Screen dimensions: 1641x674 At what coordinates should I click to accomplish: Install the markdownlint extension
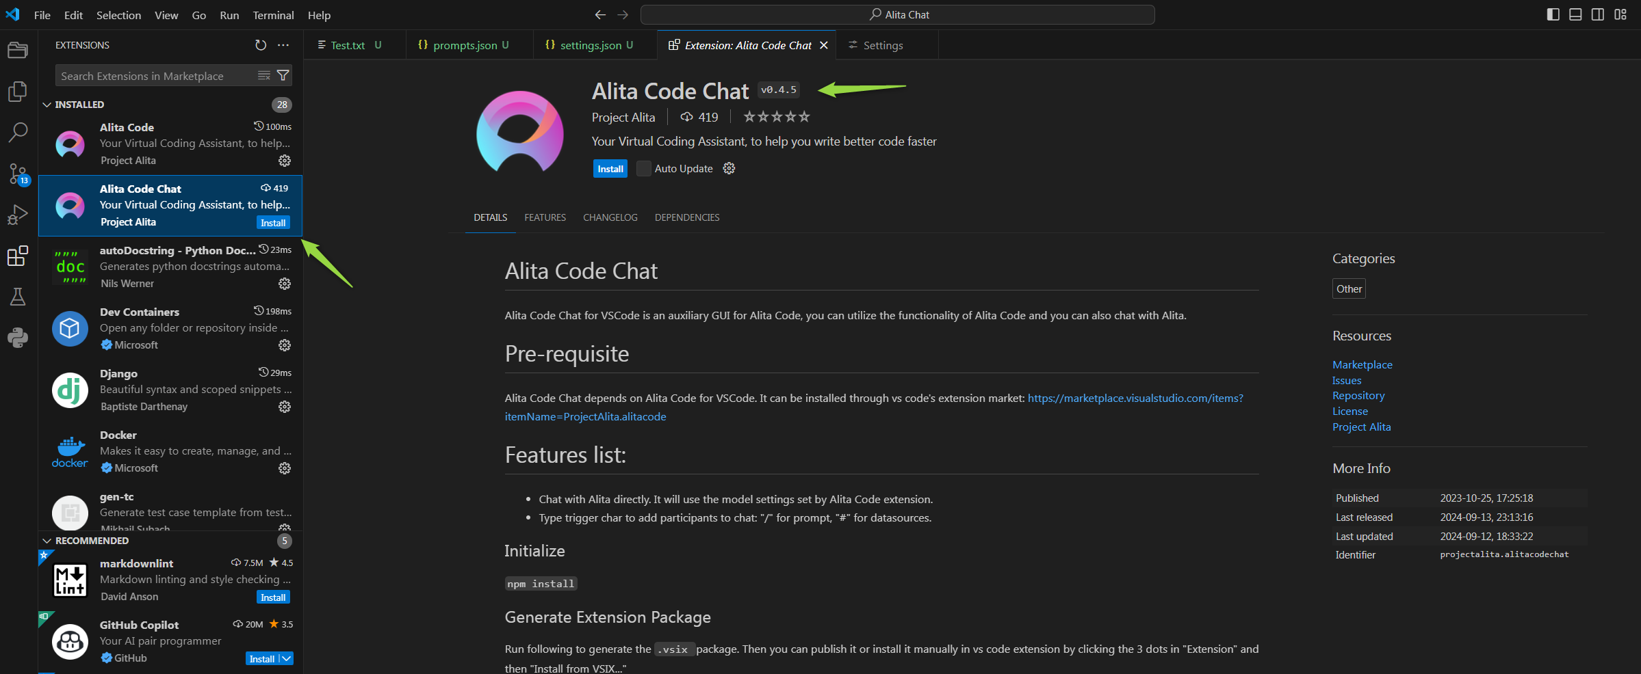click(x=273, y=597)
